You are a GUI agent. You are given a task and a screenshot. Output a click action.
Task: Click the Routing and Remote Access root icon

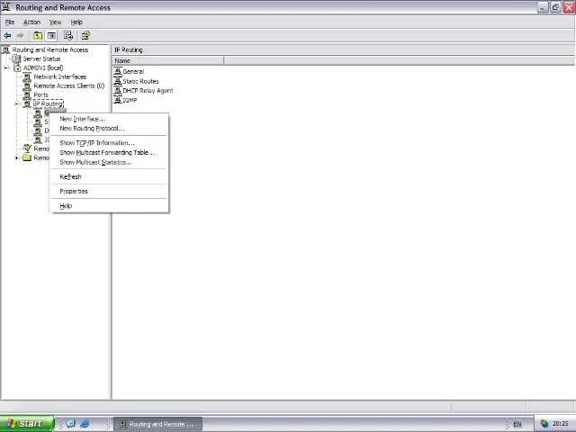pyautogui.click(x=5, y=49)
